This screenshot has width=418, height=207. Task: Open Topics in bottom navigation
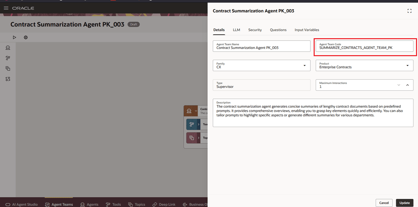pos(136,204)
